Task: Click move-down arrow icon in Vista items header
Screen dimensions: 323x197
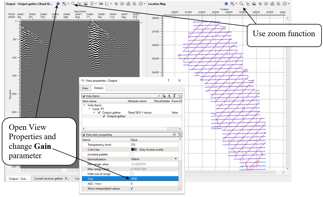Action: tap(174, 96)
